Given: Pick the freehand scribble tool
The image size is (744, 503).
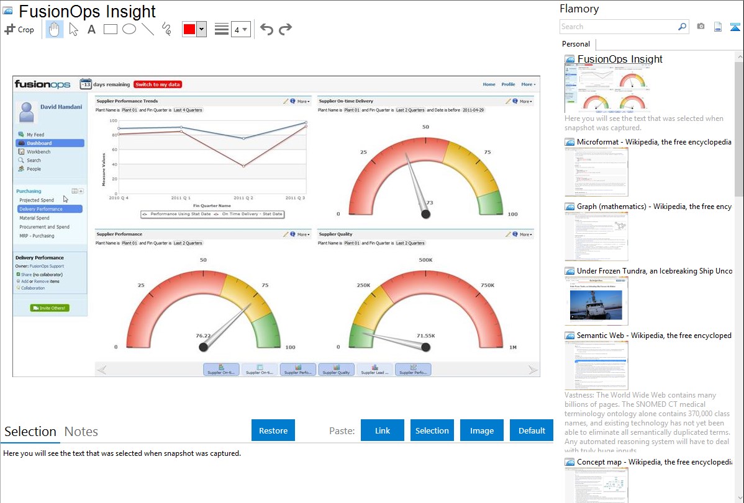Looking at the screenshot, I should point(166,29).
